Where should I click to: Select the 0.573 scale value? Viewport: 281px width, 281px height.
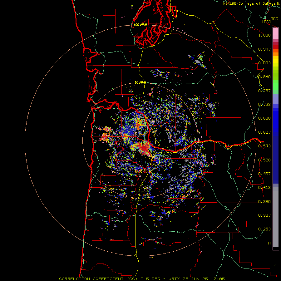(264, 146)
